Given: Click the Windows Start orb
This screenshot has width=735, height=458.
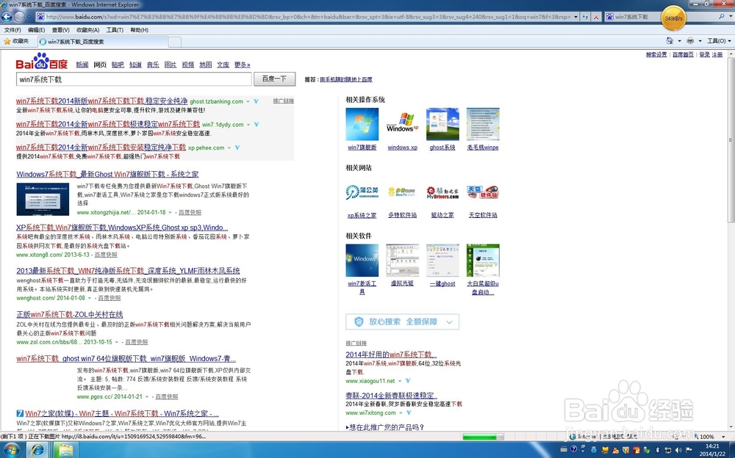Looking at the screenshot, I should (x=11, y=450).
